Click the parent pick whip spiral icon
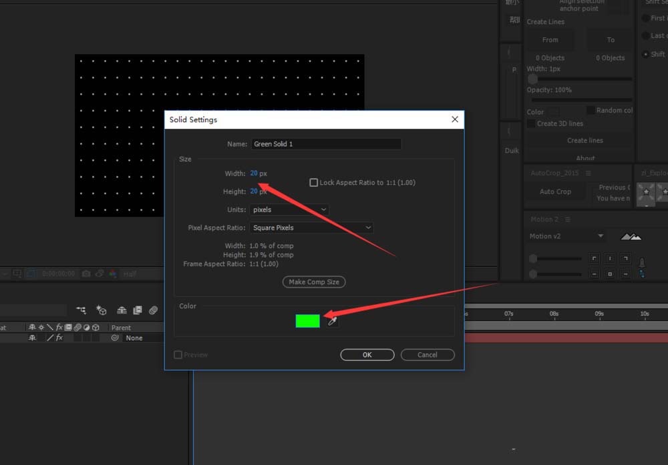Screen dimensions: 668x465 [x=115, y=338]
